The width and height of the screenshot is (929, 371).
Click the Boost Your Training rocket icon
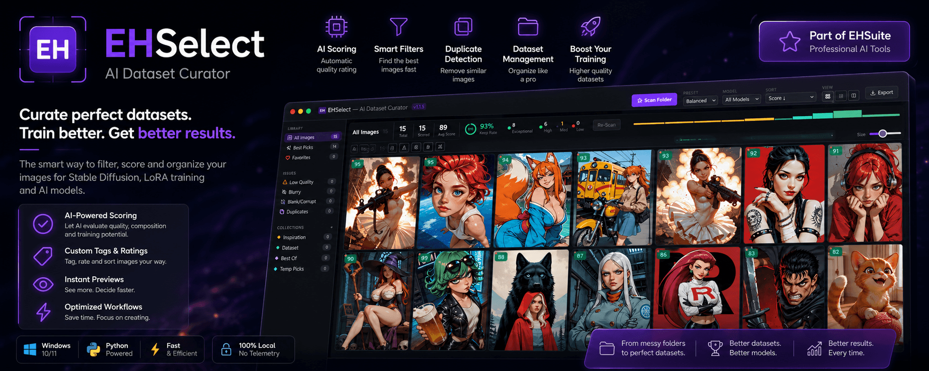click(590, 27)
